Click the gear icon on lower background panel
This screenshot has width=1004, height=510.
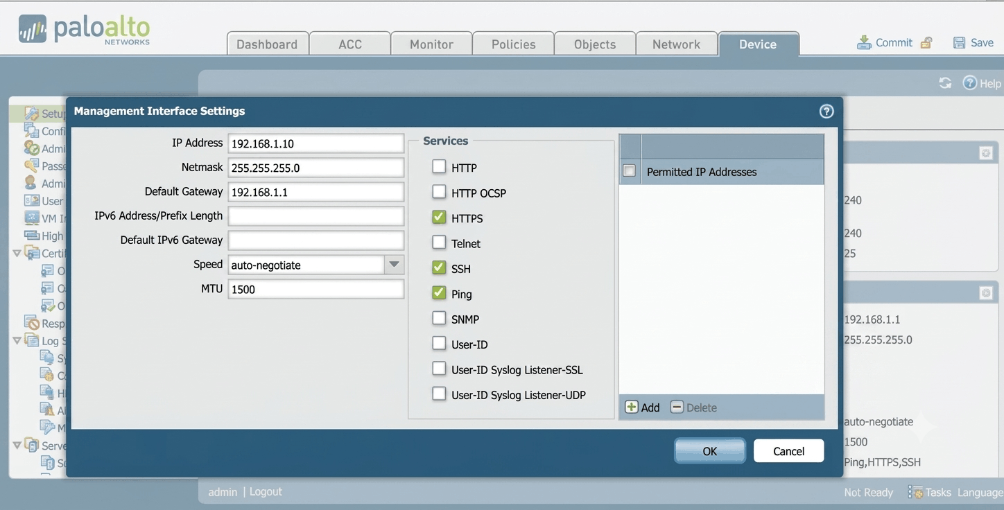[x=985, y=294]
